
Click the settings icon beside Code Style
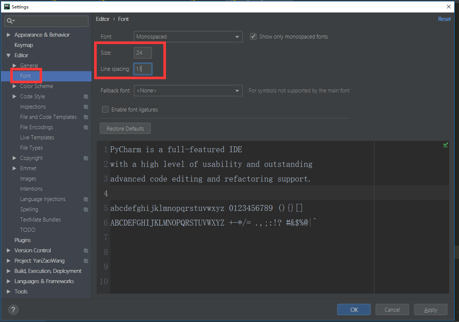[86, 96]
